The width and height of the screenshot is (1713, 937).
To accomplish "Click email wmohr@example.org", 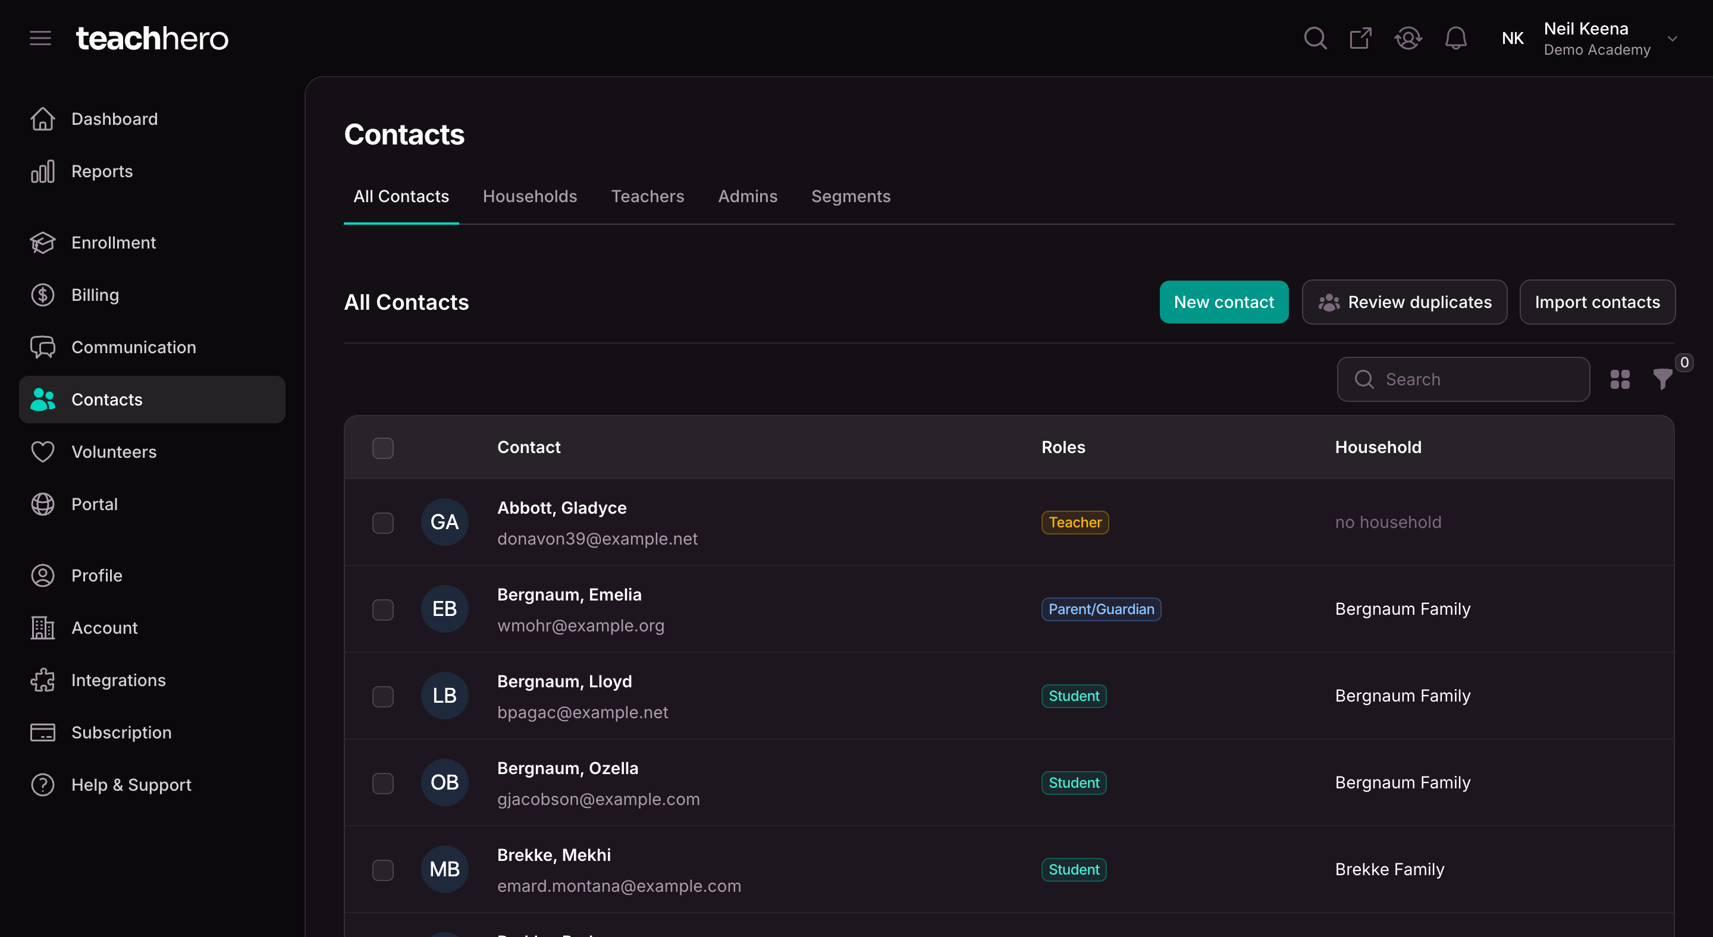I will click(x=581, y=626).
